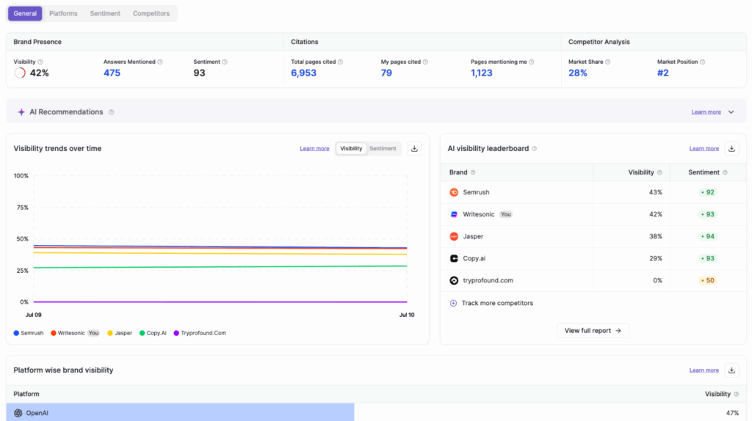752x421 pixels.
Task: Select the Visibility chart toggle
Action: pos(351,148)
